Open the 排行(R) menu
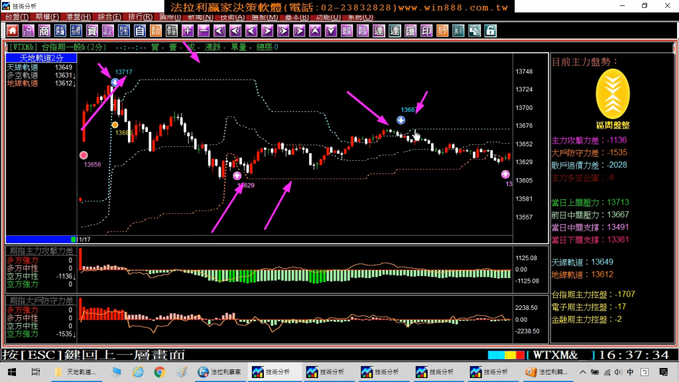 pos(141,17)
